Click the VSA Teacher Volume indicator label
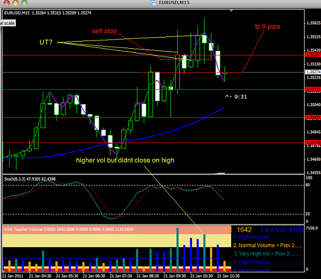 pos(69,229)
